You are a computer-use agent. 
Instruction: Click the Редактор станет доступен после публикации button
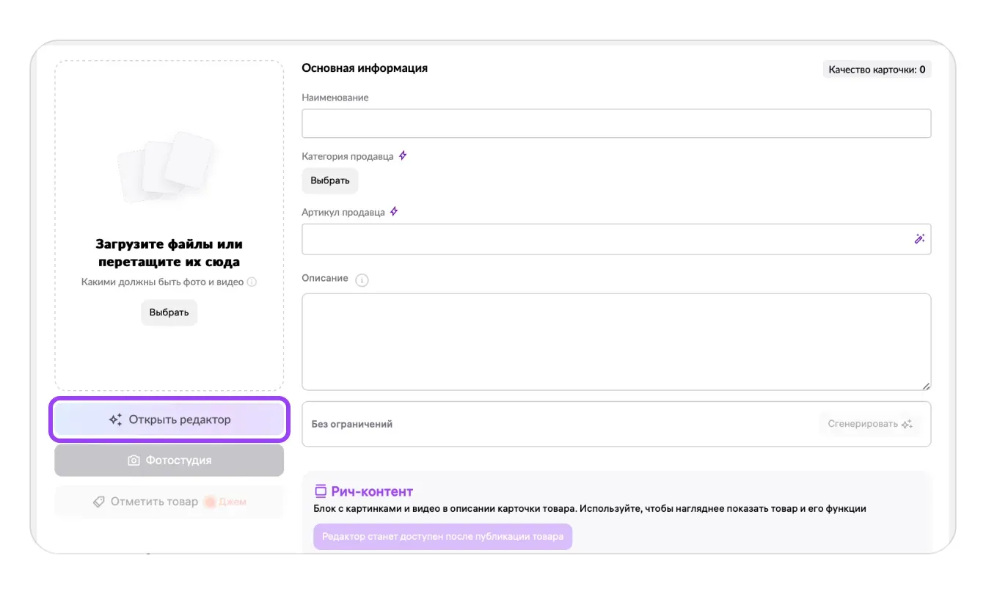click(x=442, y=537)
